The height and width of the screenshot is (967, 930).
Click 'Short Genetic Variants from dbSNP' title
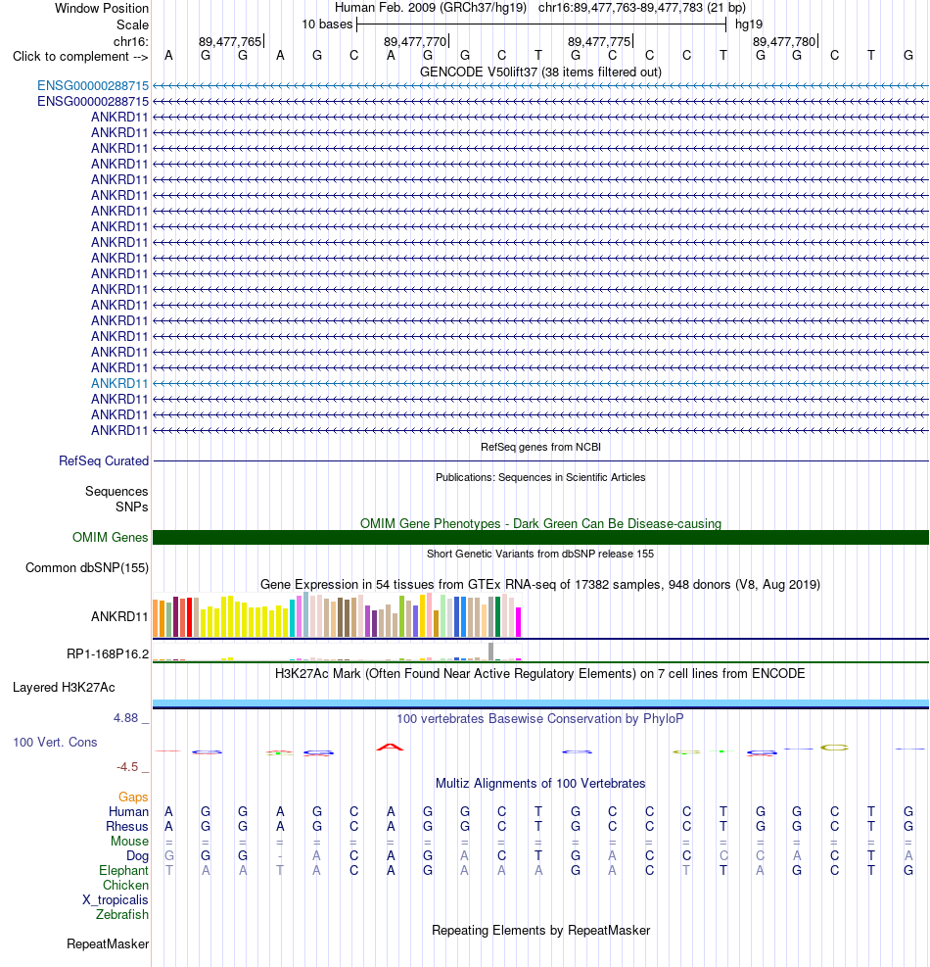(540, 554)
